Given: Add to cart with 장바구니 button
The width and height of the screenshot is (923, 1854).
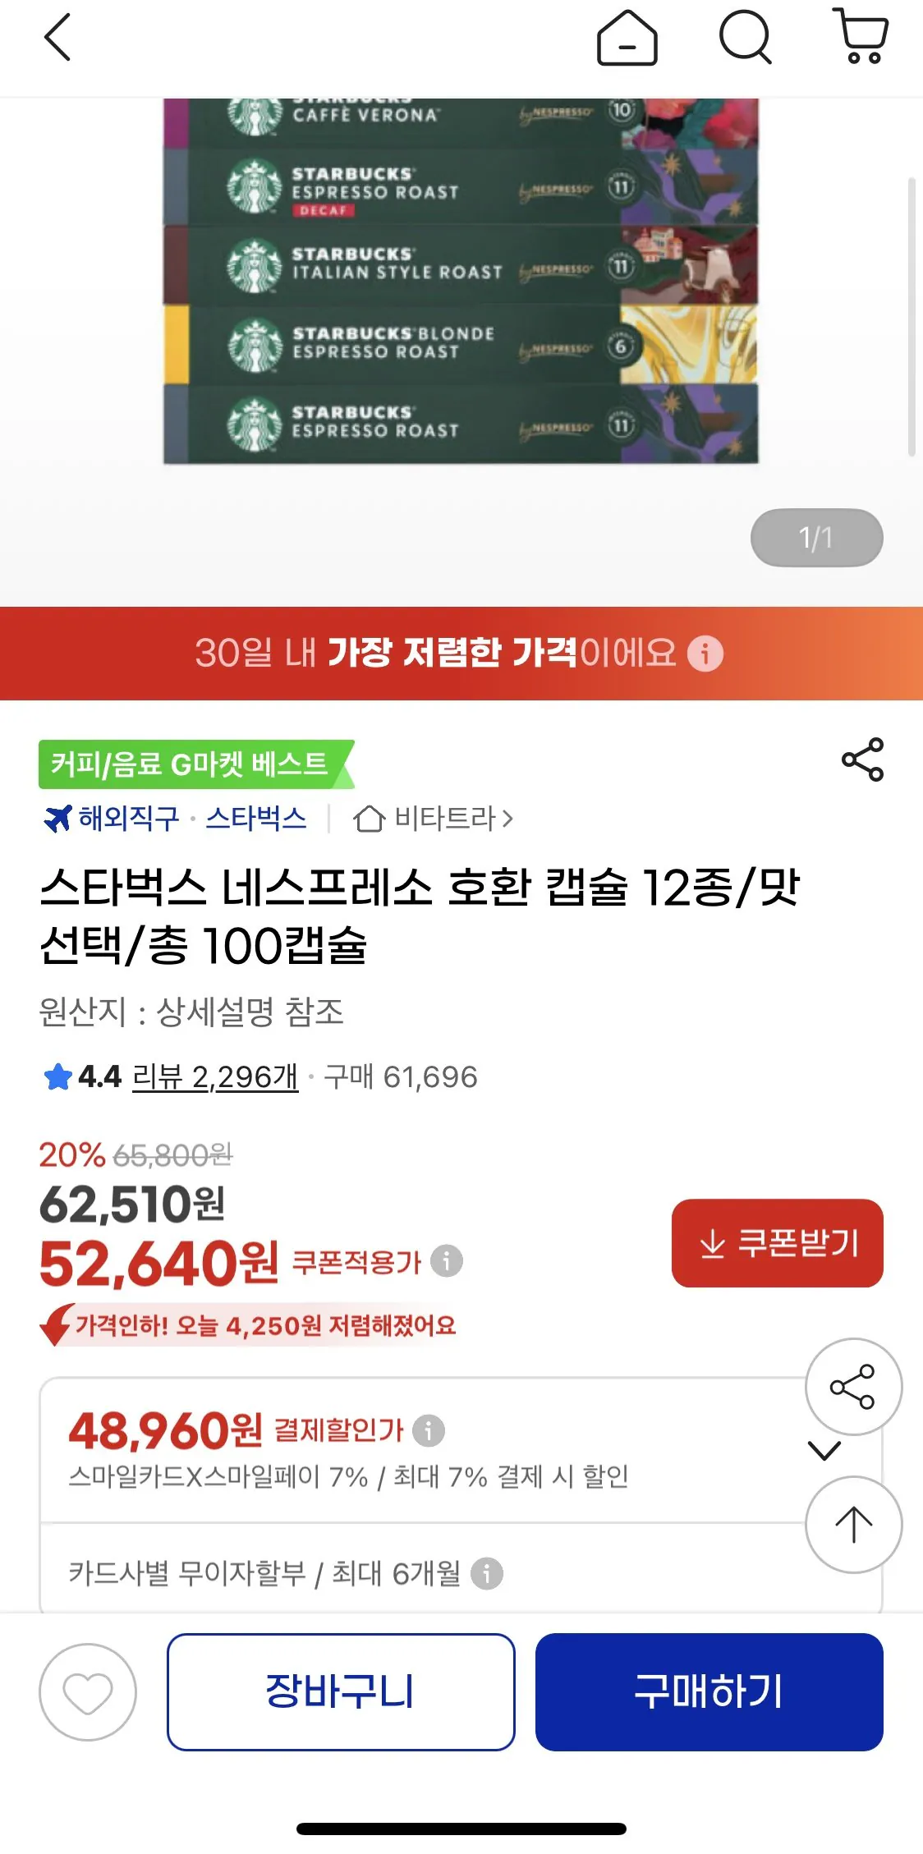Looking at the screenshot, I should click(341, 1691).
